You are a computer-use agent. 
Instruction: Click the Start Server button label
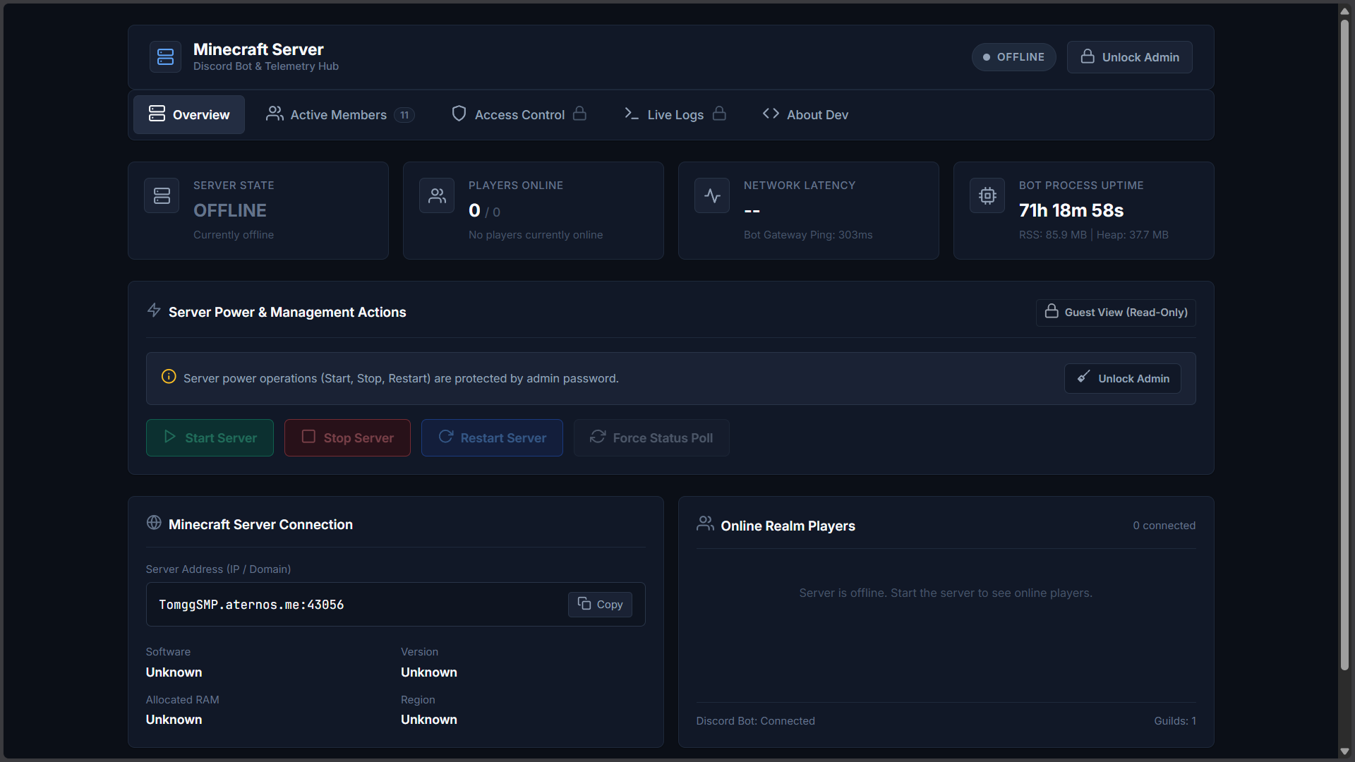point(221,438)
